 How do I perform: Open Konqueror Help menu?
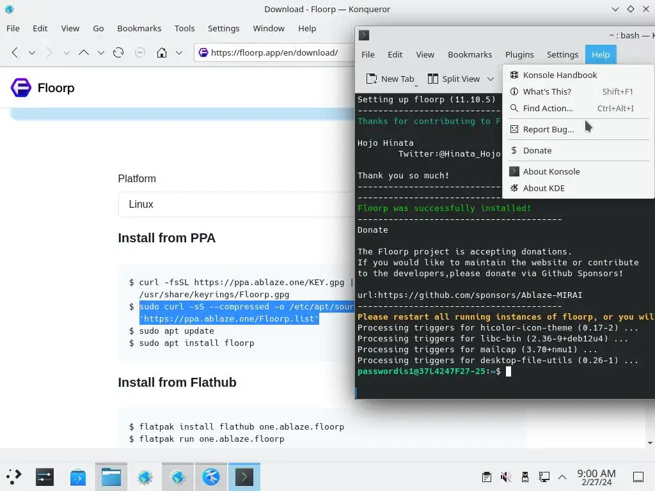click(x=307, y=28)
